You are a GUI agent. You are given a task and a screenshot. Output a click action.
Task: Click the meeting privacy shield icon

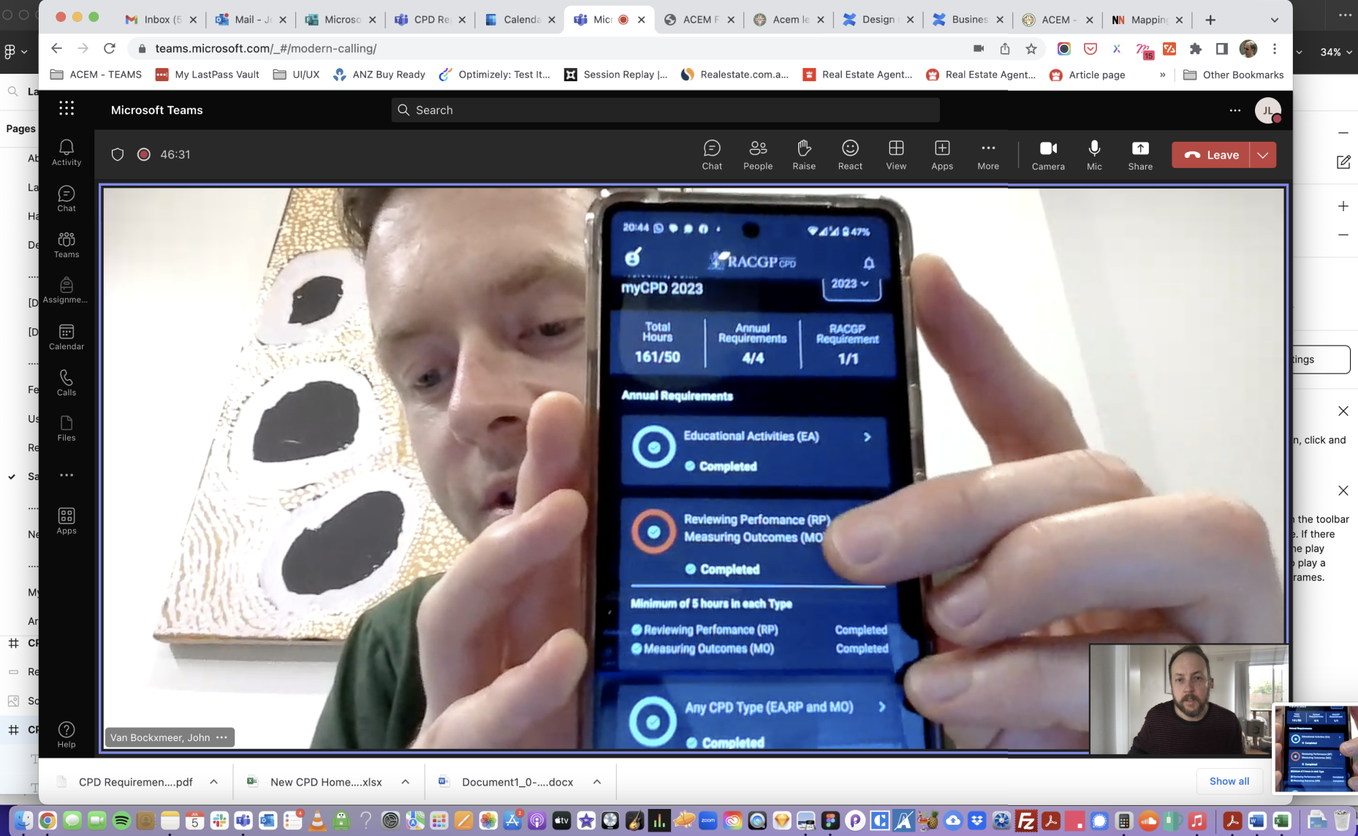click(x=118, y=154)
